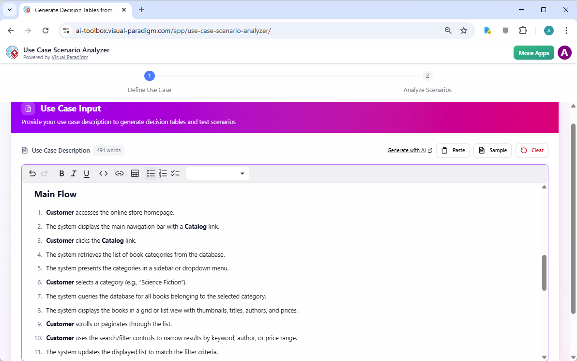Load the Sample use case description
The width and height of the screenshot is (577, 361).
click(x=492, y=150)
